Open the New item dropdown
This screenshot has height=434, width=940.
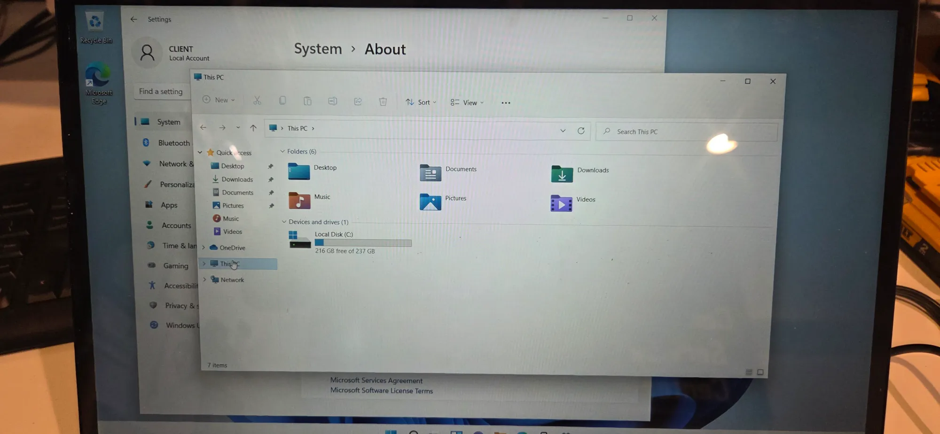(219, 100)
